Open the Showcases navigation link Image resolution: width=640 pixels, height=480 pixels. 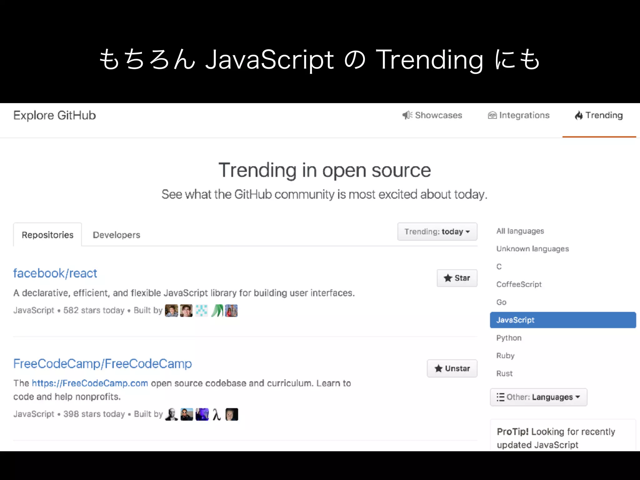pos(432,115)
